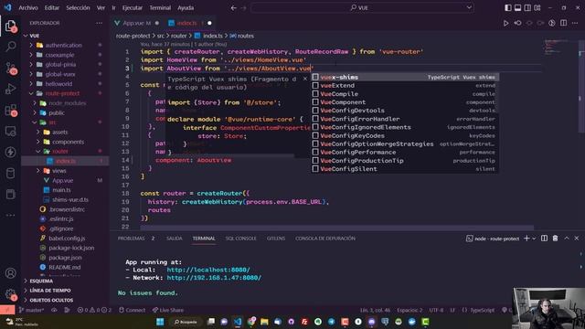Select the vuex-shims suggestion
Screen dimensions: 585x329
405,77
